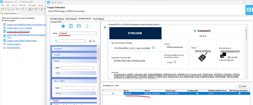Click the New toolbar icon in STM32CubeIDE
Screen dimensions: 253x105
[3, 9]
